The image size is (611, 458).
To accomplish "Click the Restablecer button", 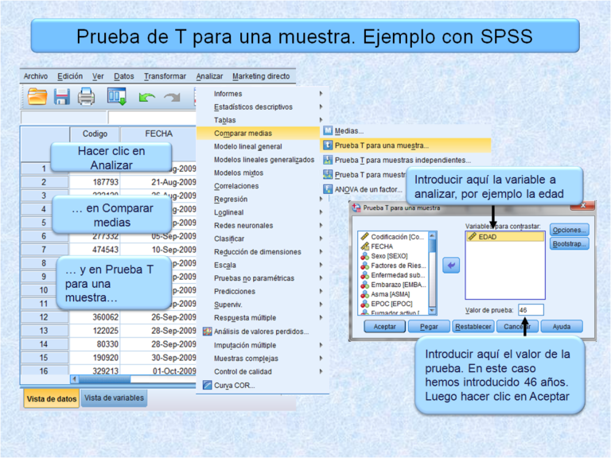I will tap(473, 326).
